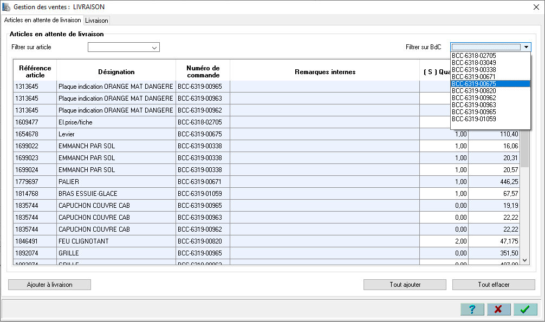Select the Levier designation cell
Viewport: 545px width, 322px height.
(116, 134)
